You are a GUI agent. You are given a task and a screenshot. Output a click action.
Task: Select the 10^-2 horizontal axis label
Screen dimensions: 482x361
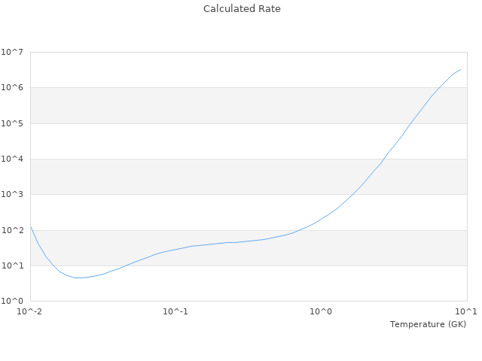[x=30, y=311]
